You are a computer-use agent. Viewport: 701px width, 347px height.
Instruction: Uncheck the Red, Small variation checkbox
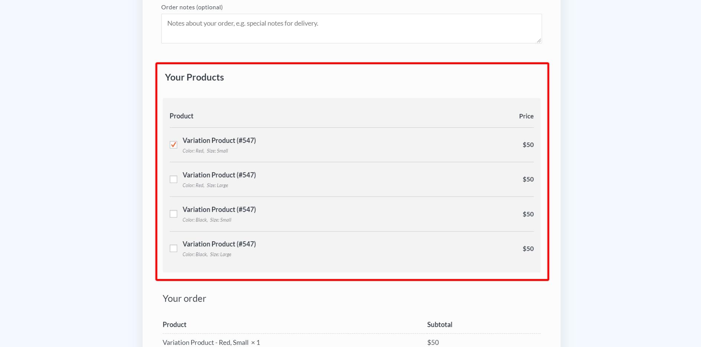coord(173,145)
